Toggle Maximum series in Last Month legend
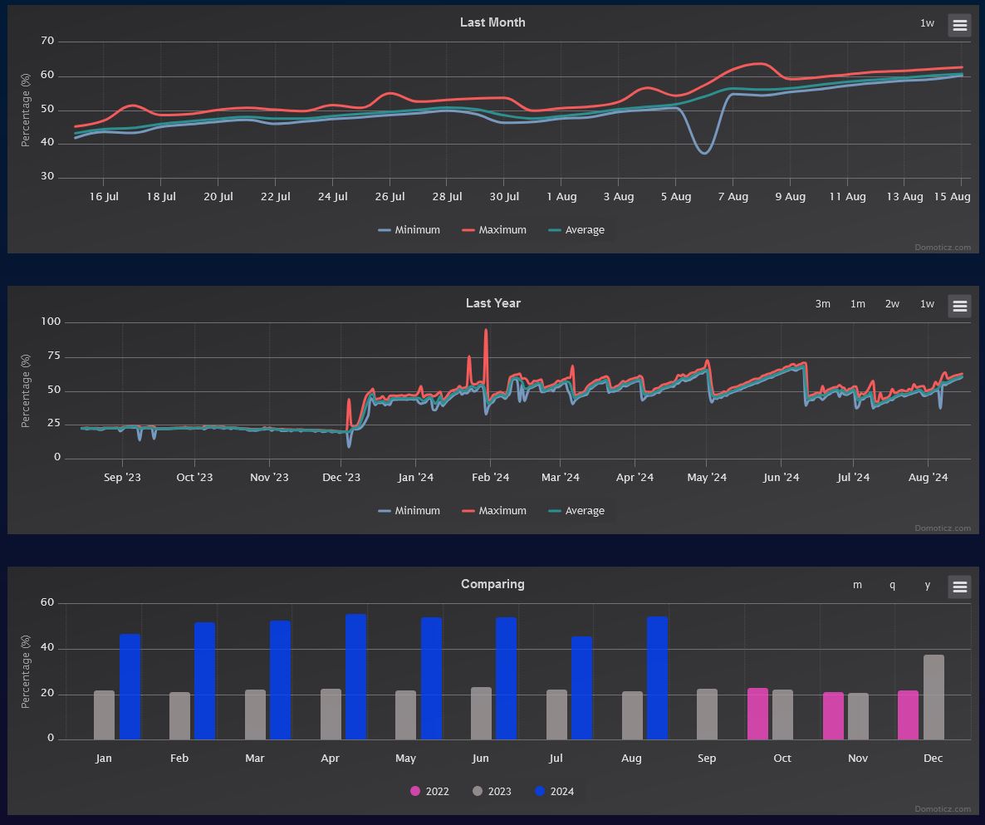Image resolution: width=985 pixels, height=825 pixels. [494, 230]
